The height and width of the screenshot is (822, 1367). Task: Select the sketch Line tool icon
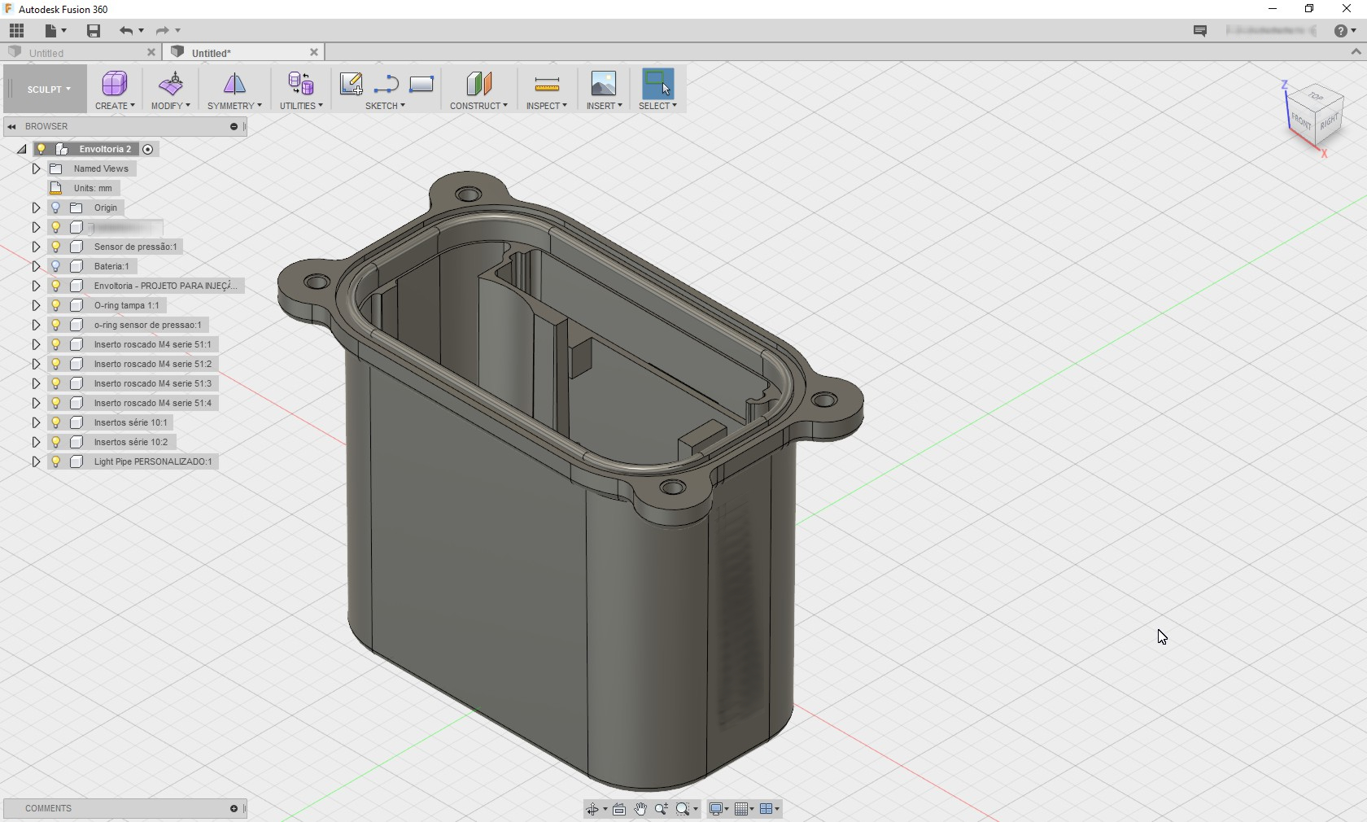(386, 84)
